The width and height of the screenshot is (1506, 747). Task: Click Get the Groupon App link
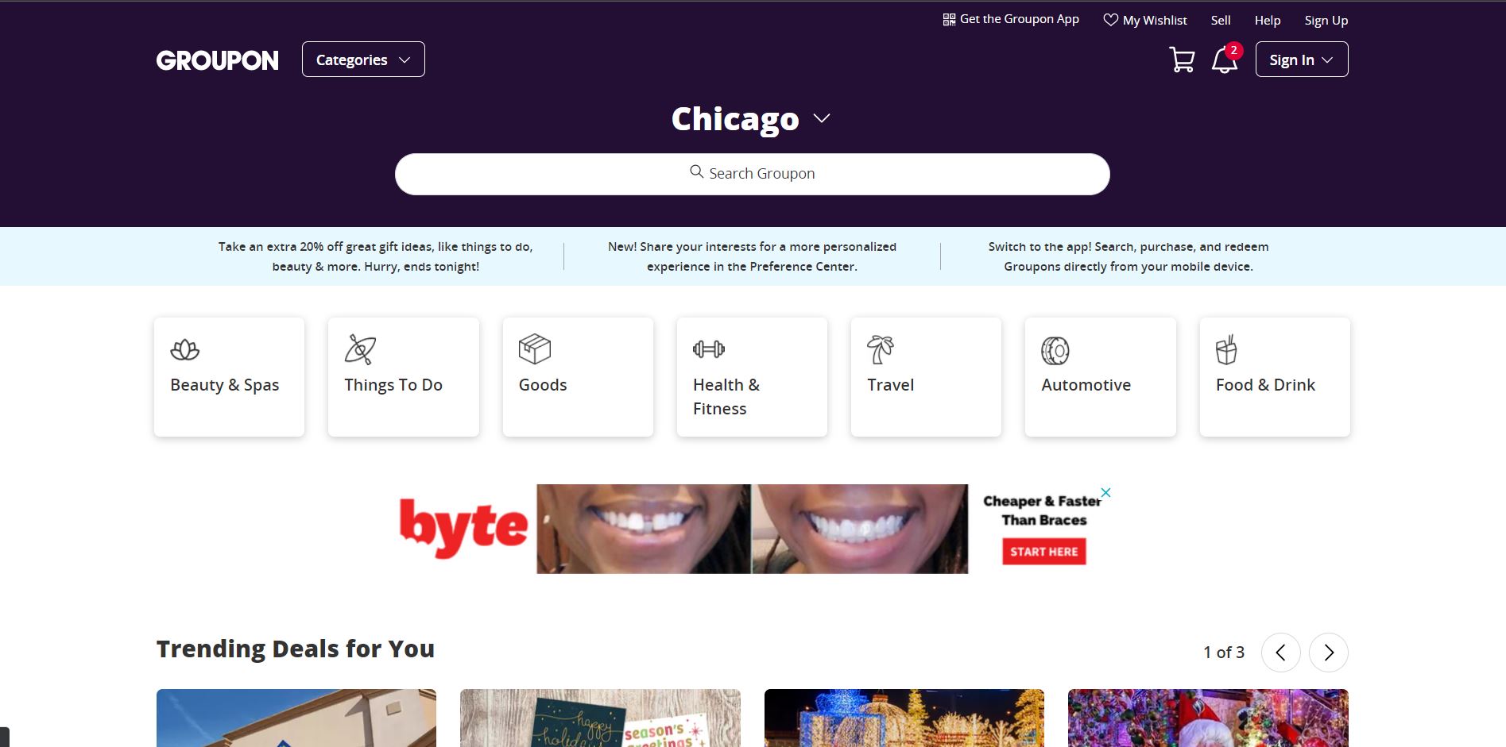[x=1011, y=19]
